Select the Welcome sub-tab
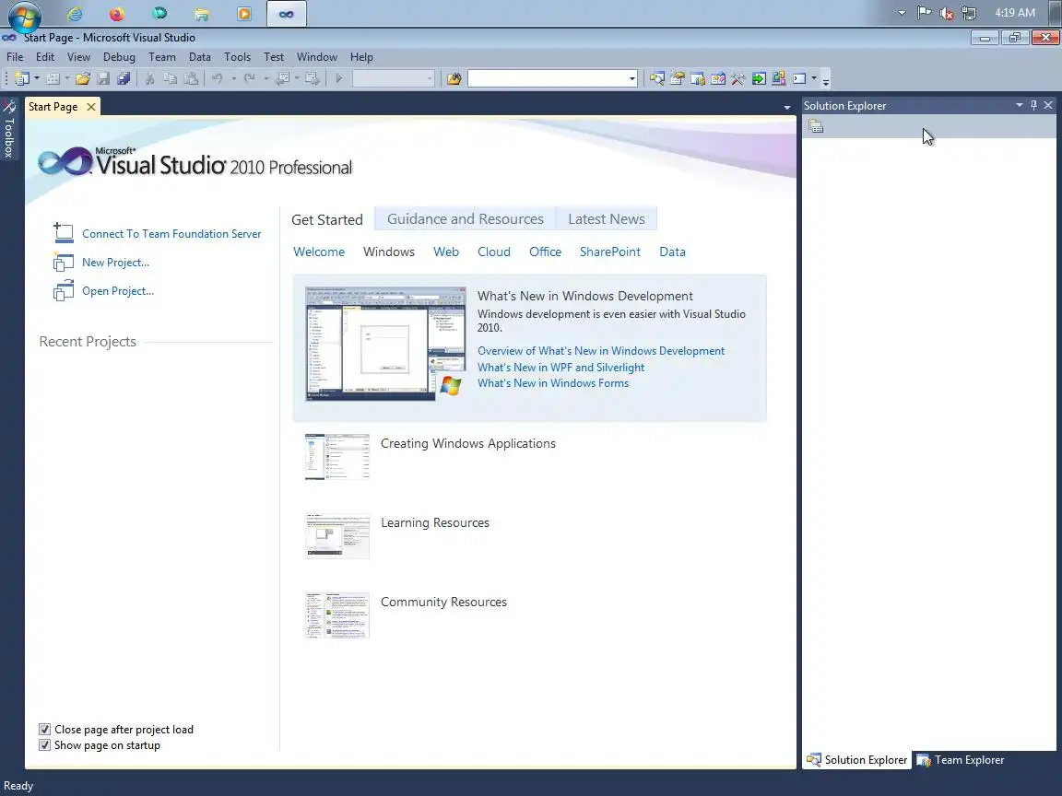 pyautogui.click(x=319, y=252)
